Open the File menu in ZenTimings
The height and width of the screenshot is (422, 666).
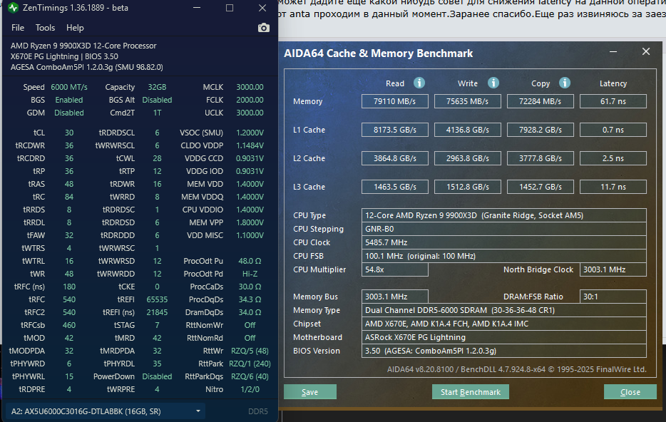(17, 28)
